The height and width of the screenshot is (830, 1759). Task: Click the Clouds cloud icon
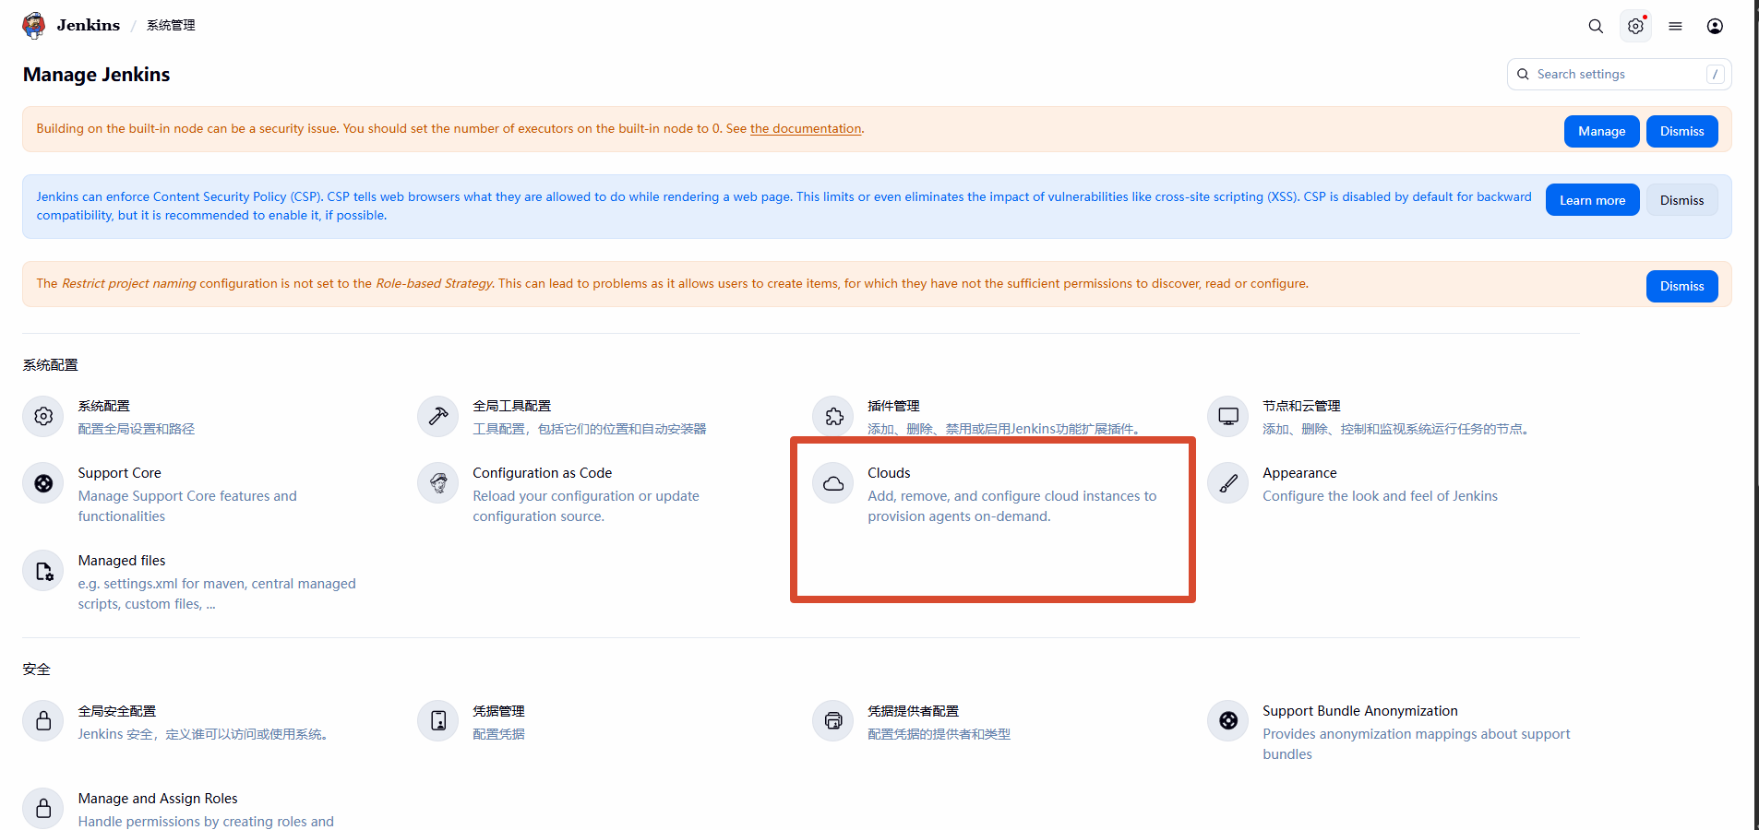[833, 483]
